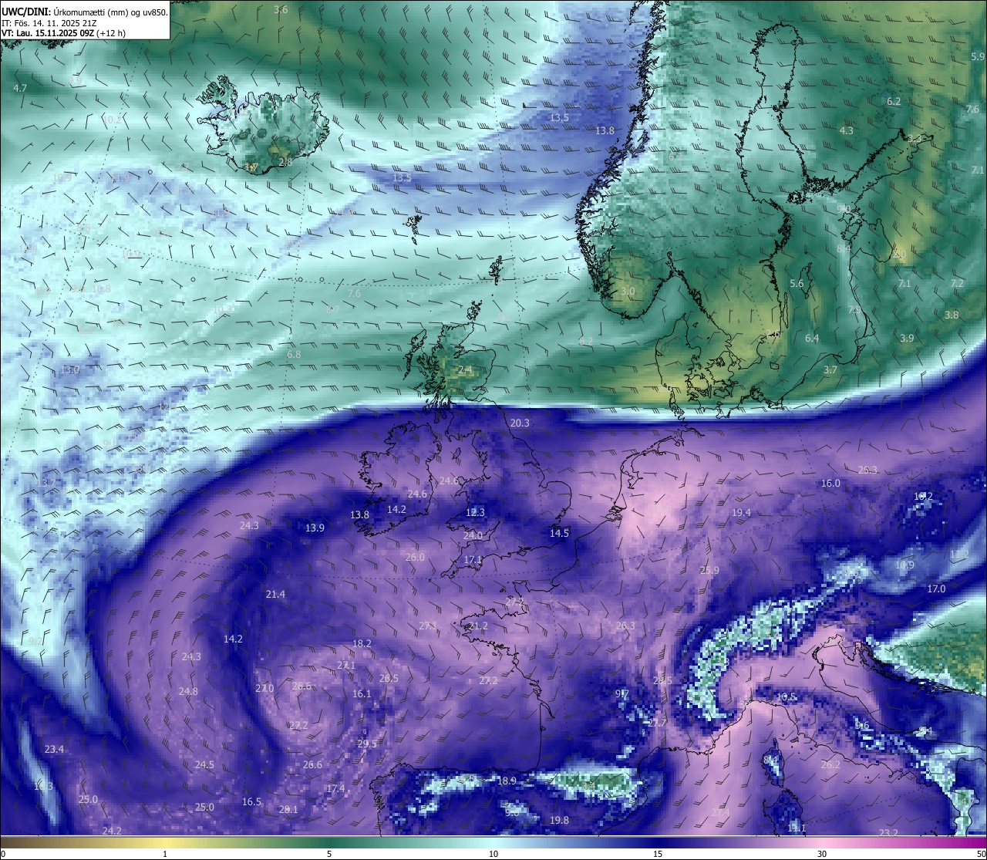Click the 16.0 value on the map
This screenshot has height=860, width=987.
click(830, 483)
